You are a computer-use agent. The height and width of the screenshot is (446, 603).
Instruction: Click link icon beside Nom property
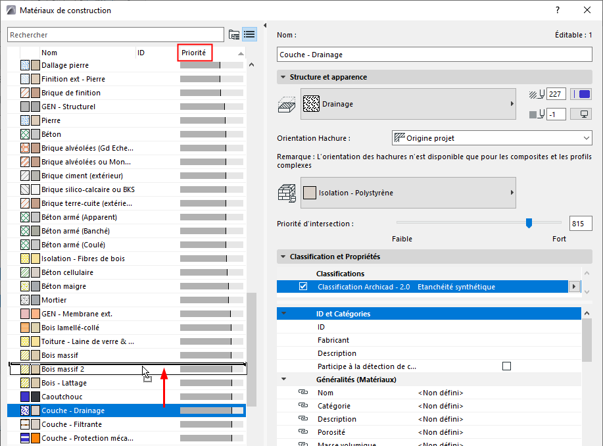(303, 392)
